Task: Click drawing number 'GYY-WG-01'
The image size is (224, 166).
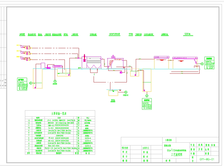Action: pyautogui.click(x=207, y=159)
